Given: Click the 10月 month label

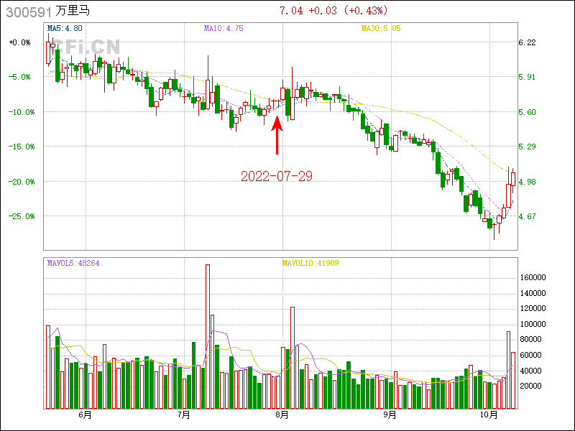Looking at the screenshot, I should (489, 414).
